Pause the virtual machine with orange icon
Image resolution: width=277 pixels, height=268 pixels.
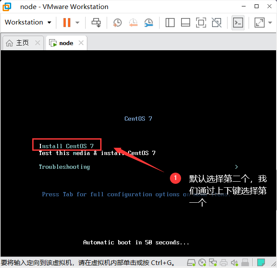pos(67,22)
